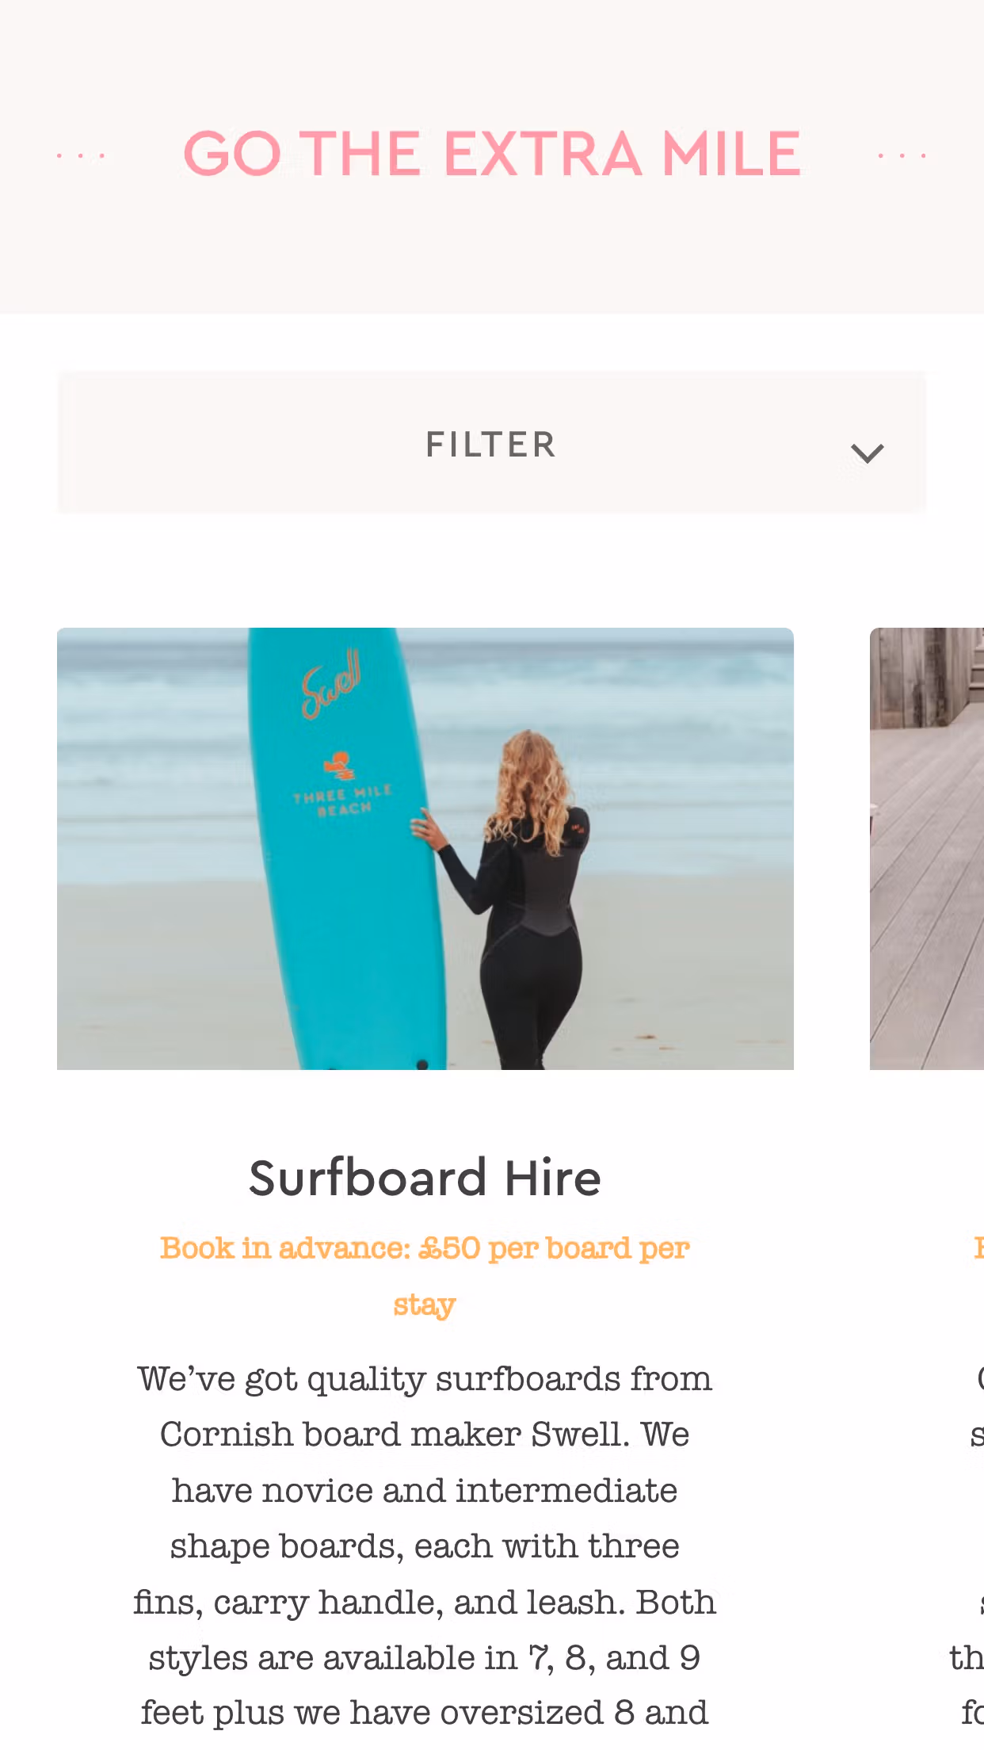Click the chevron arrow in the filter bar
Screen dimensions: 984x1750
[x=867, y=453]
